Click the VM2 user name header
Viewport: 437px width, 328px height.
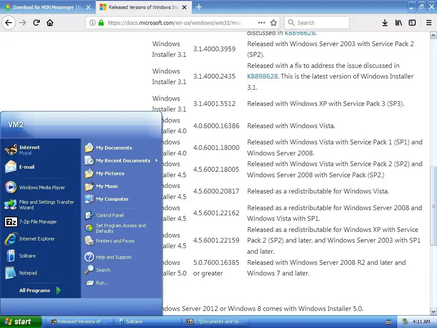pyautogui.click(x=16, y=125)
